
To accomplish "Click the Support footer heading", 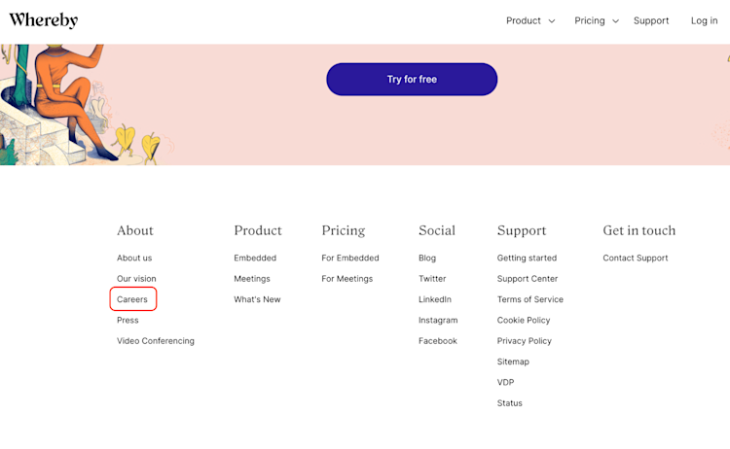I will click(522, 231).
